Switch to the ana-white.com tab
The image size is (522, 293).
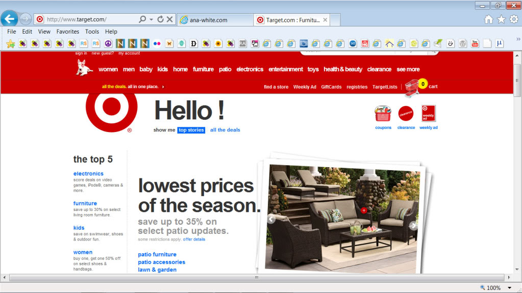point(215,20)
